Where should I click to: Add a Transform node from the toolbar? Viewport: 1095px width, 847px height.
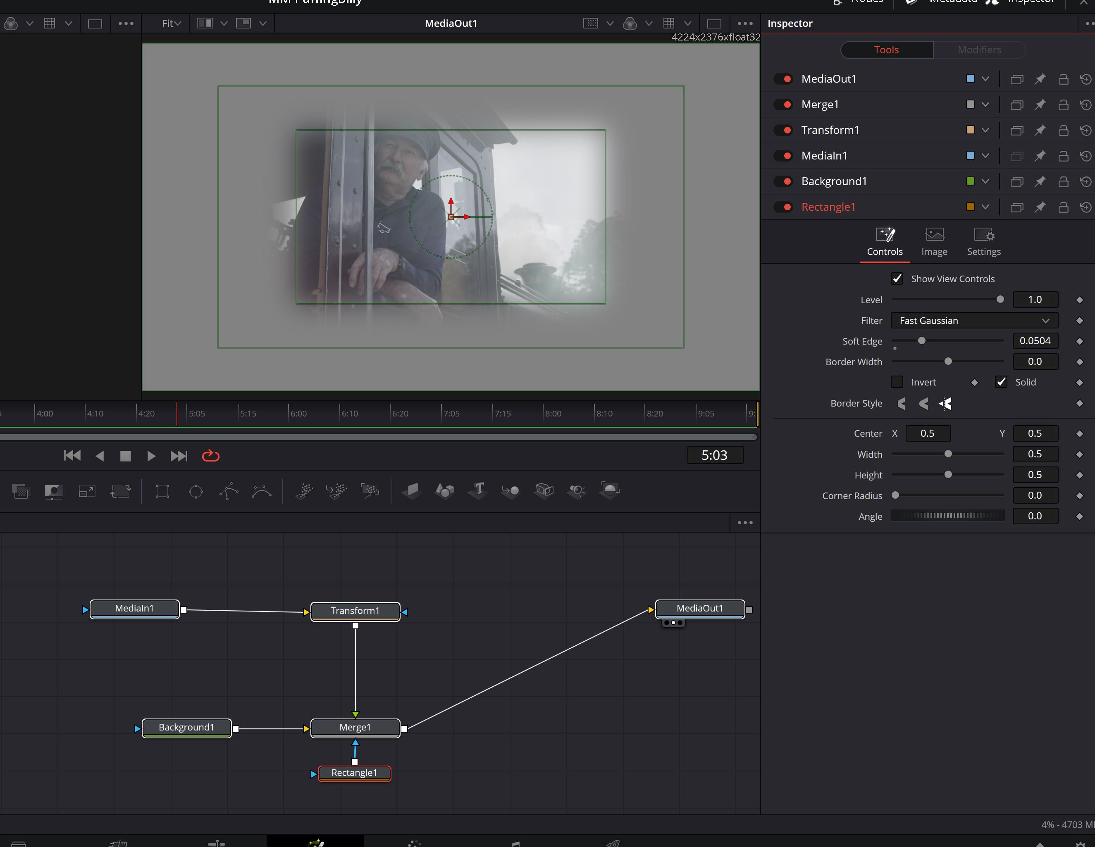click(x=120, y=491)
